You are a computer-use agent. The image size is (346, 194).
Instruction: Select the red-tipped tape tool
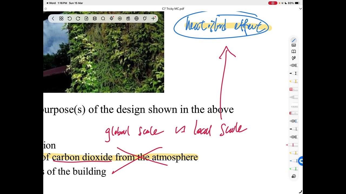click(294, 113)
